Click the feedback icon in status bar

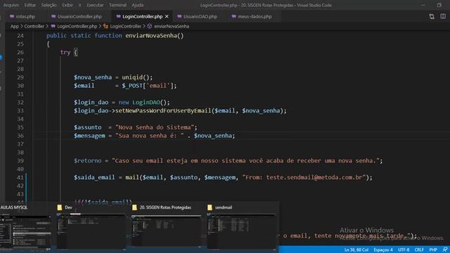click(x=444, y=250)
